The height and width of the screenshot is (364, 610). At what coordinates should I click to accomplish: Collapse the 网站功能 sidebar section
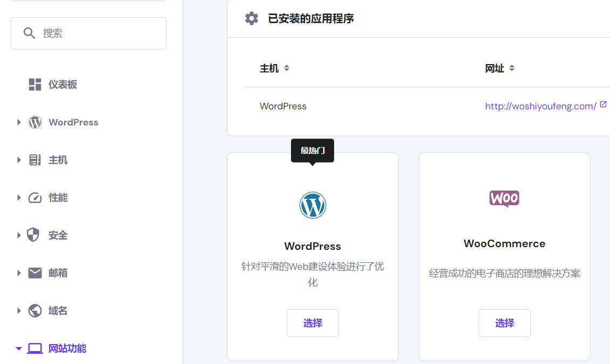[x=18, y=348]
